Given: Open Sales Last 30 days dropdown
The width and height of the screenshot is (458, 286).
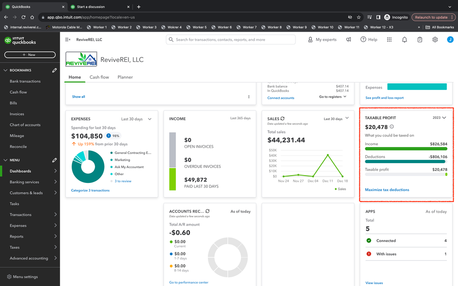Looking at the screenshot, I should 336,119.
